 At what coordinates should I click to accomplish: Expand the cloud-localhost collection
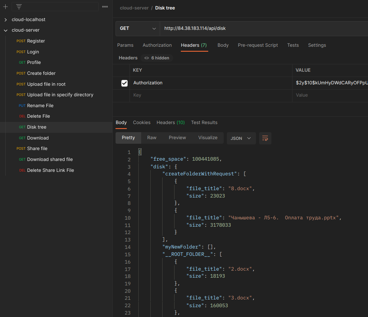(5, 19)
